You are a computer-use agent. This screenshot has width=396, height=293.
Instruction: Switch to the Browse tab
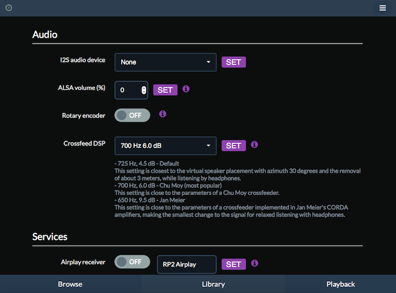[70, 284]
